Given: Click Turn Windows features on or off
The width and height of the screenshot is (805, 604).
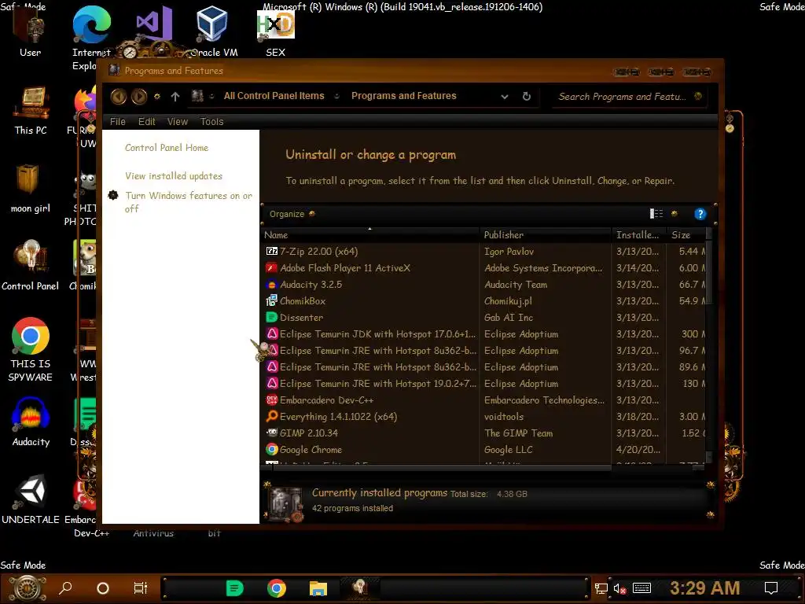Looking at the screenshot, I should [x=189, y=202].
